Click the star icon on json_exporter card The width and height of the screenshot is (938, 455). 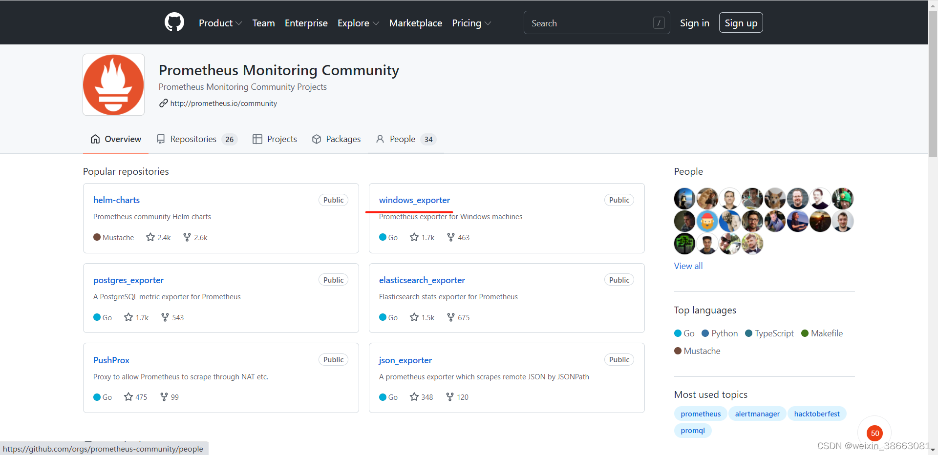(x=414, y=397)
